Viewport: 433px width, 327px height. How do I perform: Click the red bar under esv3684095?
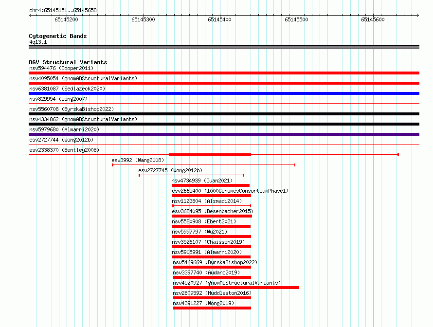212,216
